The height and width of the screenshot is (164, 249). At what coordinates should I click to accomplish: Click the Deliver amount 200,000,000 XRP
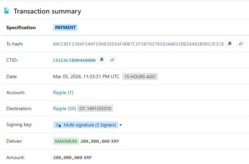pos(100,141)
